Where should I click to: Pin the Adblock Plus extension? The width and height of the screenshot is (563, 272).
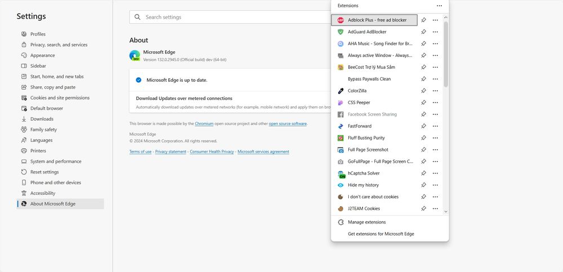424,20
